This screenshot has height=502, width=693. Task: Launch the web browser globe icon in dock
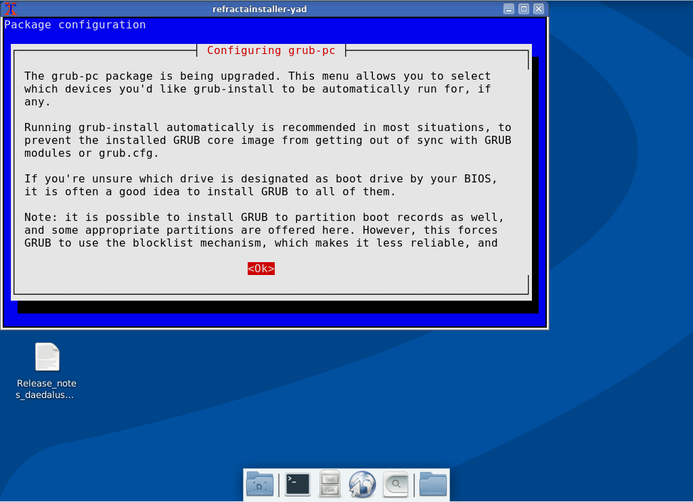(362, 484)
